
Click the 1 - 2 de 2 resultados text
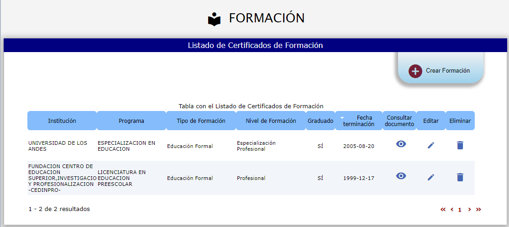(x=59, y=209)
